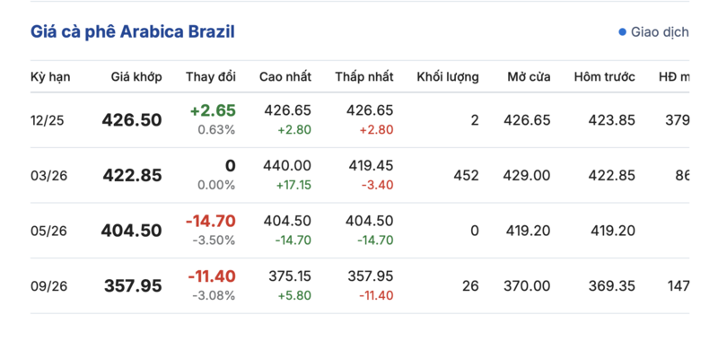Click the Mở cửa column header

pos(529,77)
